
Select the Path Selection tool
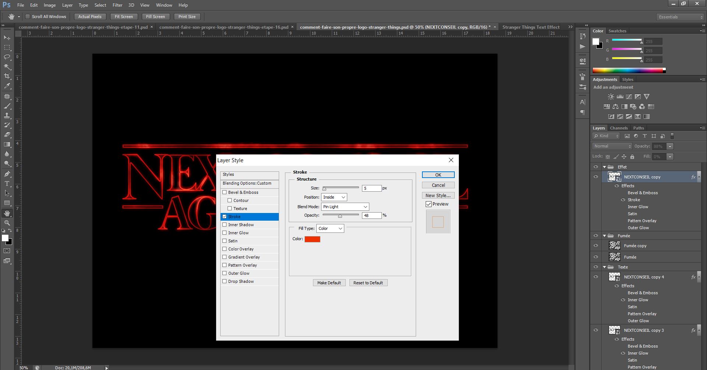[x=7, y=193]
